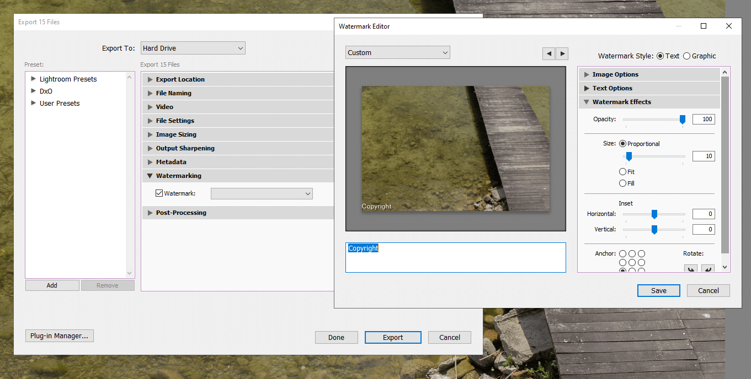
Task: Click the rotate left watermark button
Action: click(x=690, y=269)
